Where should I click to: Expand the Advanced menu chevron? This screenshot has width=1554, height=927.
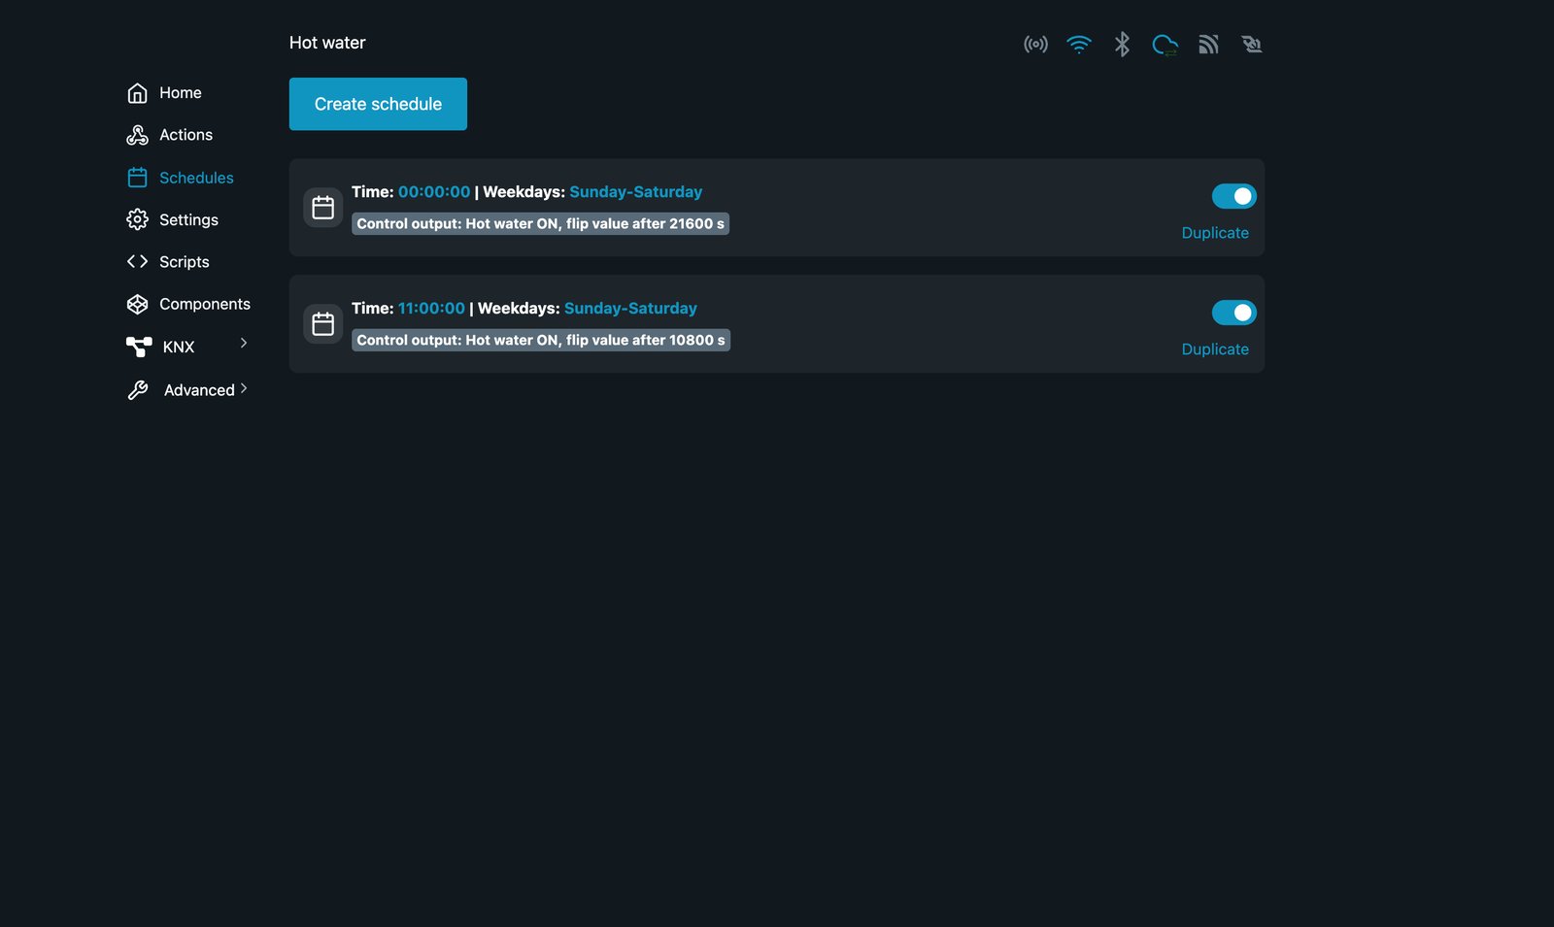[244, 388]
